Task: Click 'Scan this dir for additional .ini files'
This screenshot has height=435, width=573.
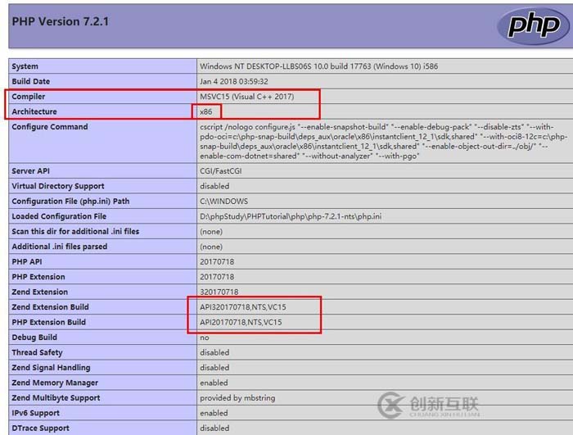Action: click(x=75, y=231)
